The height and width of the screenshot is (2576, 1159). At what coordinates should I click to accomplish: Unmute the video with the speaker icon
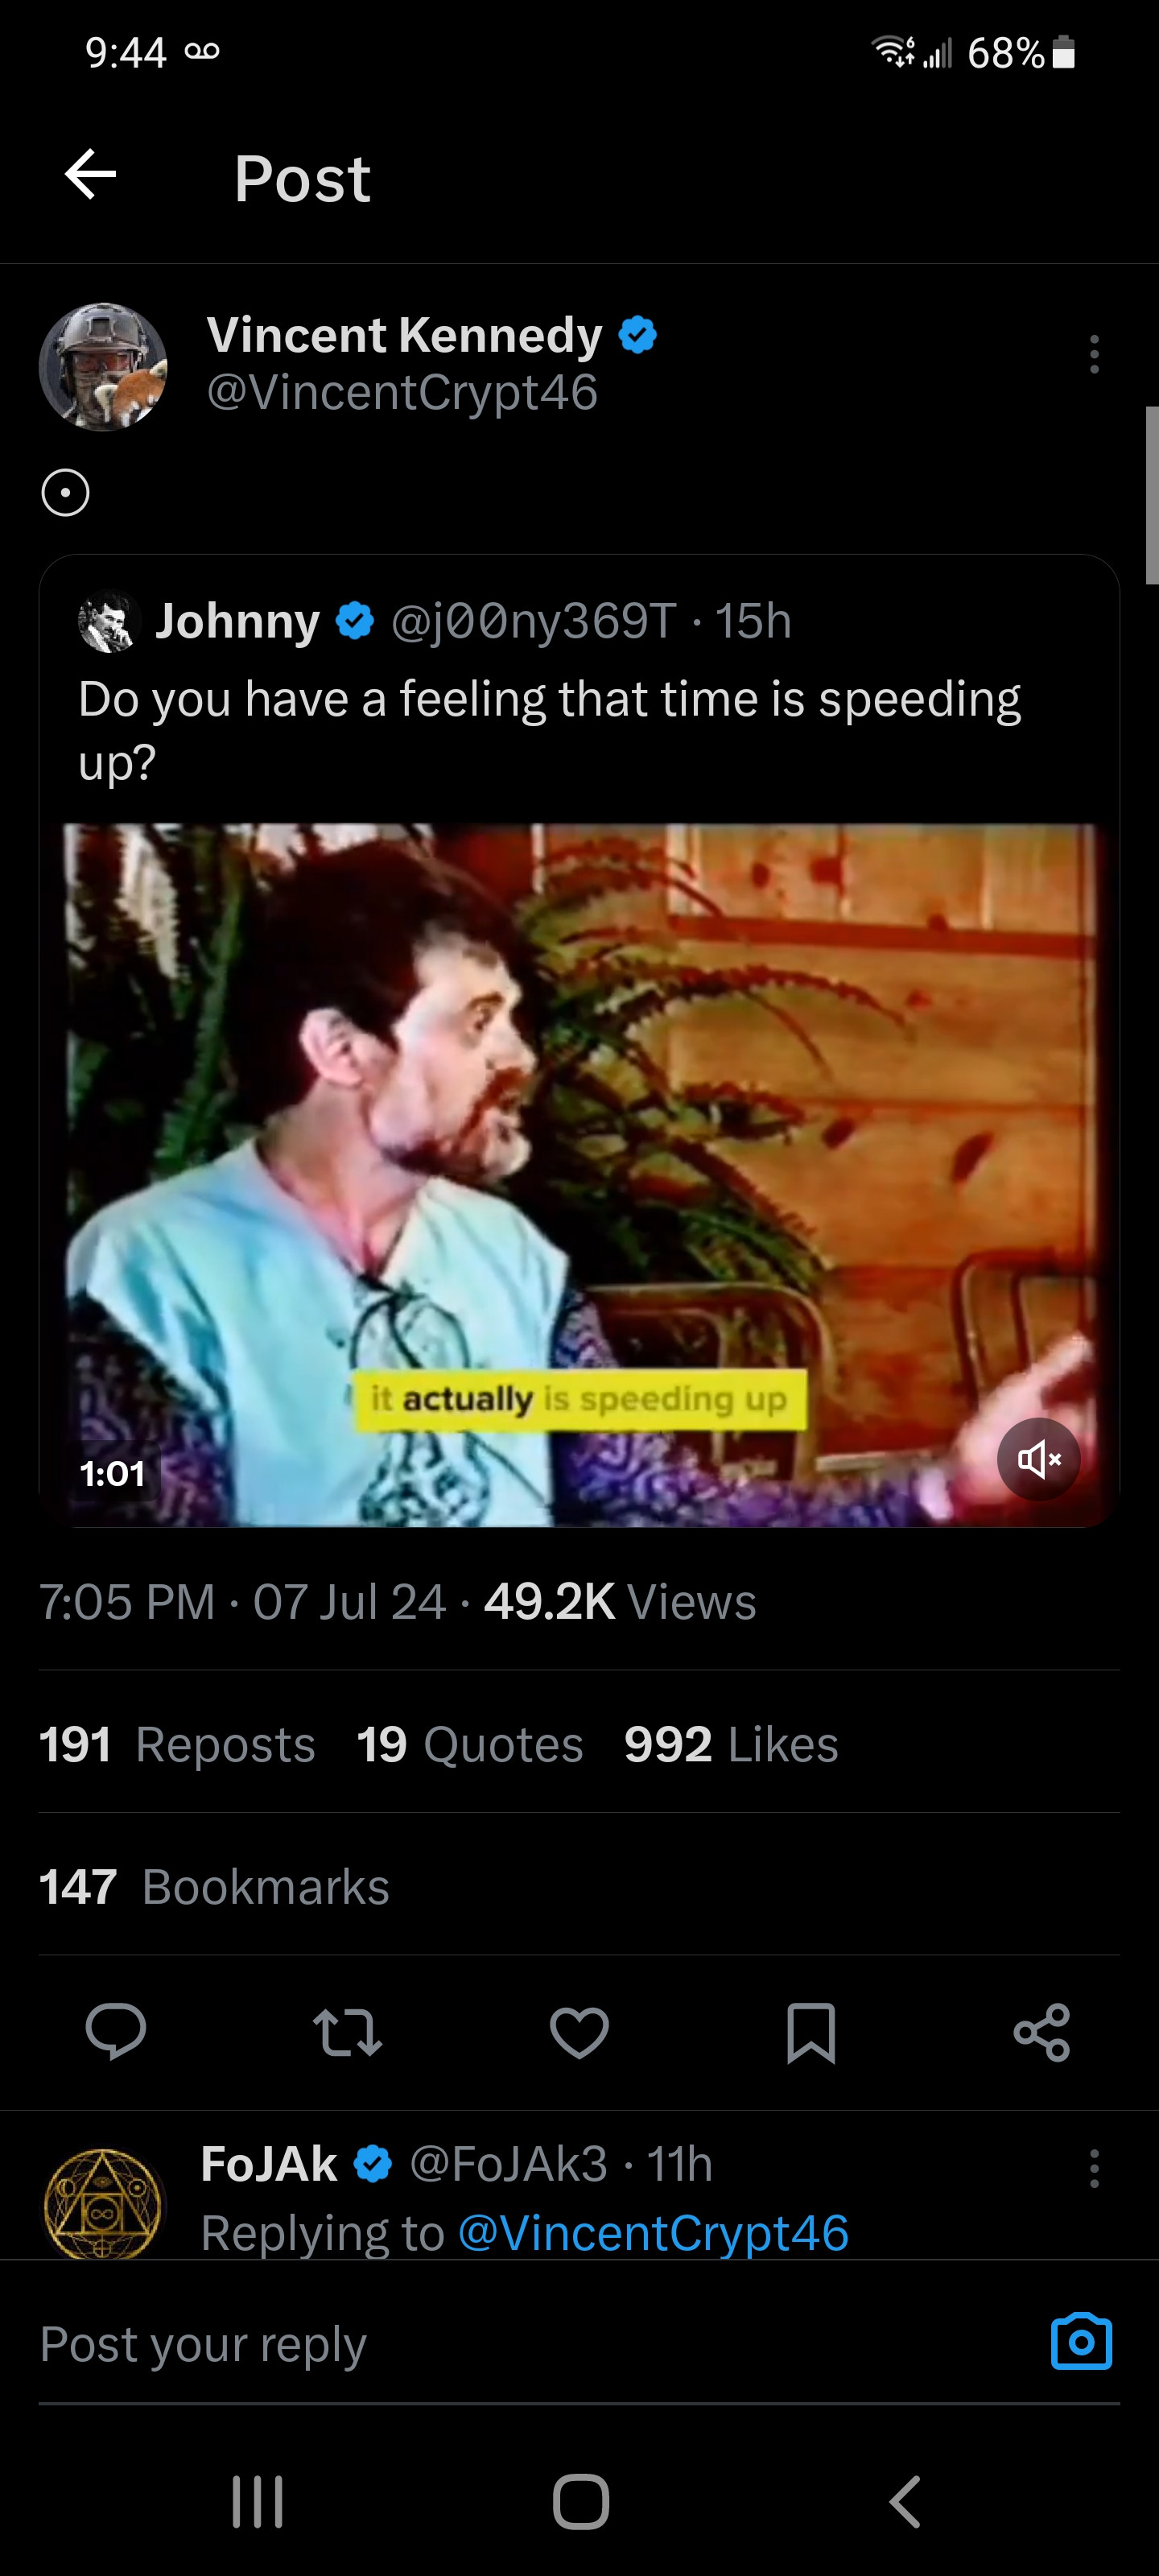pyautogui.click(x=1038, y=1459)
